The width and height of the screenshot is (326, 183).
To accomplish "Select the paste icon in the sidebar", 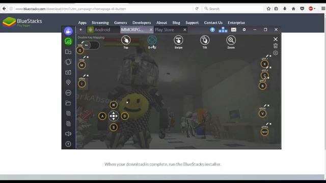I will tap(68, 124).
